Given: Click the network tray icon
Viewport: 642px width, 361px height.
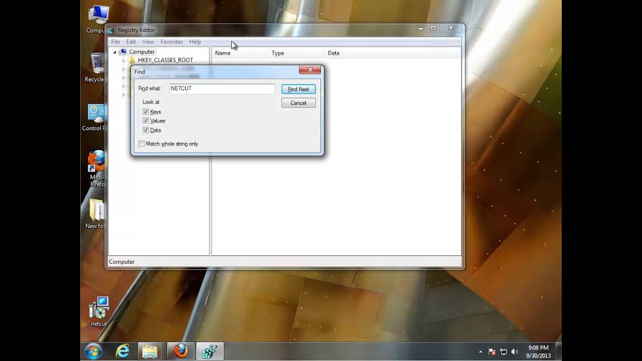Looking at the screenshot, I should (504, 351).
